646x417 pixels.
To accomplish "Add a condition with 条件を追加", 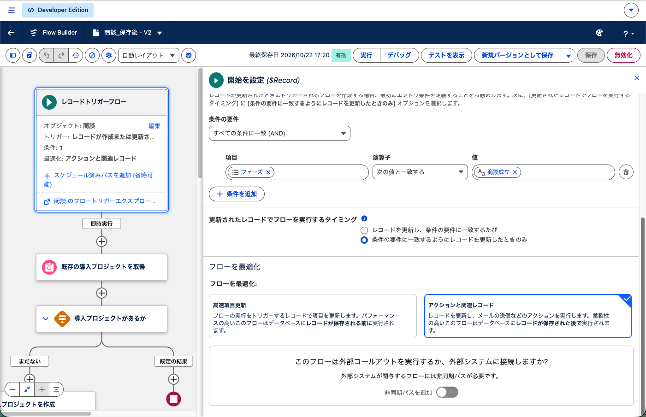I will [237, 194].
